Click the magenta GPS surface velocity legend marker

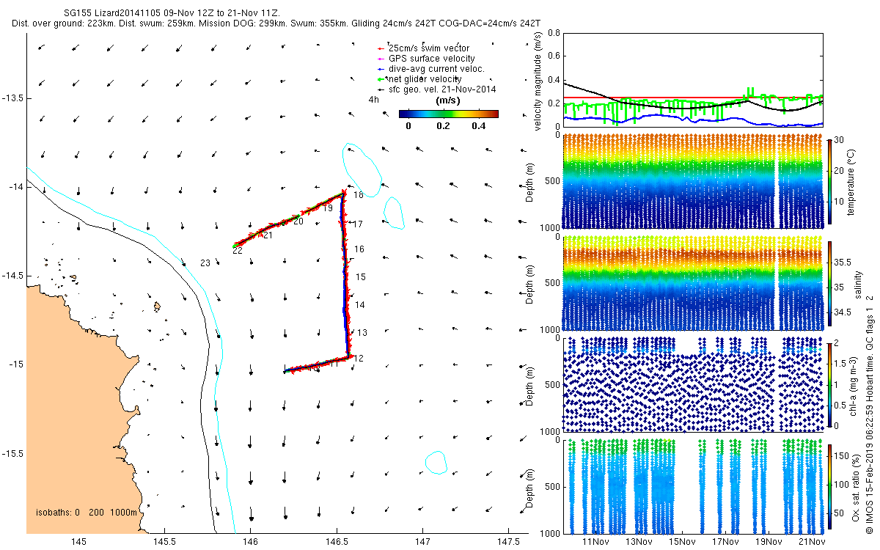pyautogui.click(x=381, y=59)
